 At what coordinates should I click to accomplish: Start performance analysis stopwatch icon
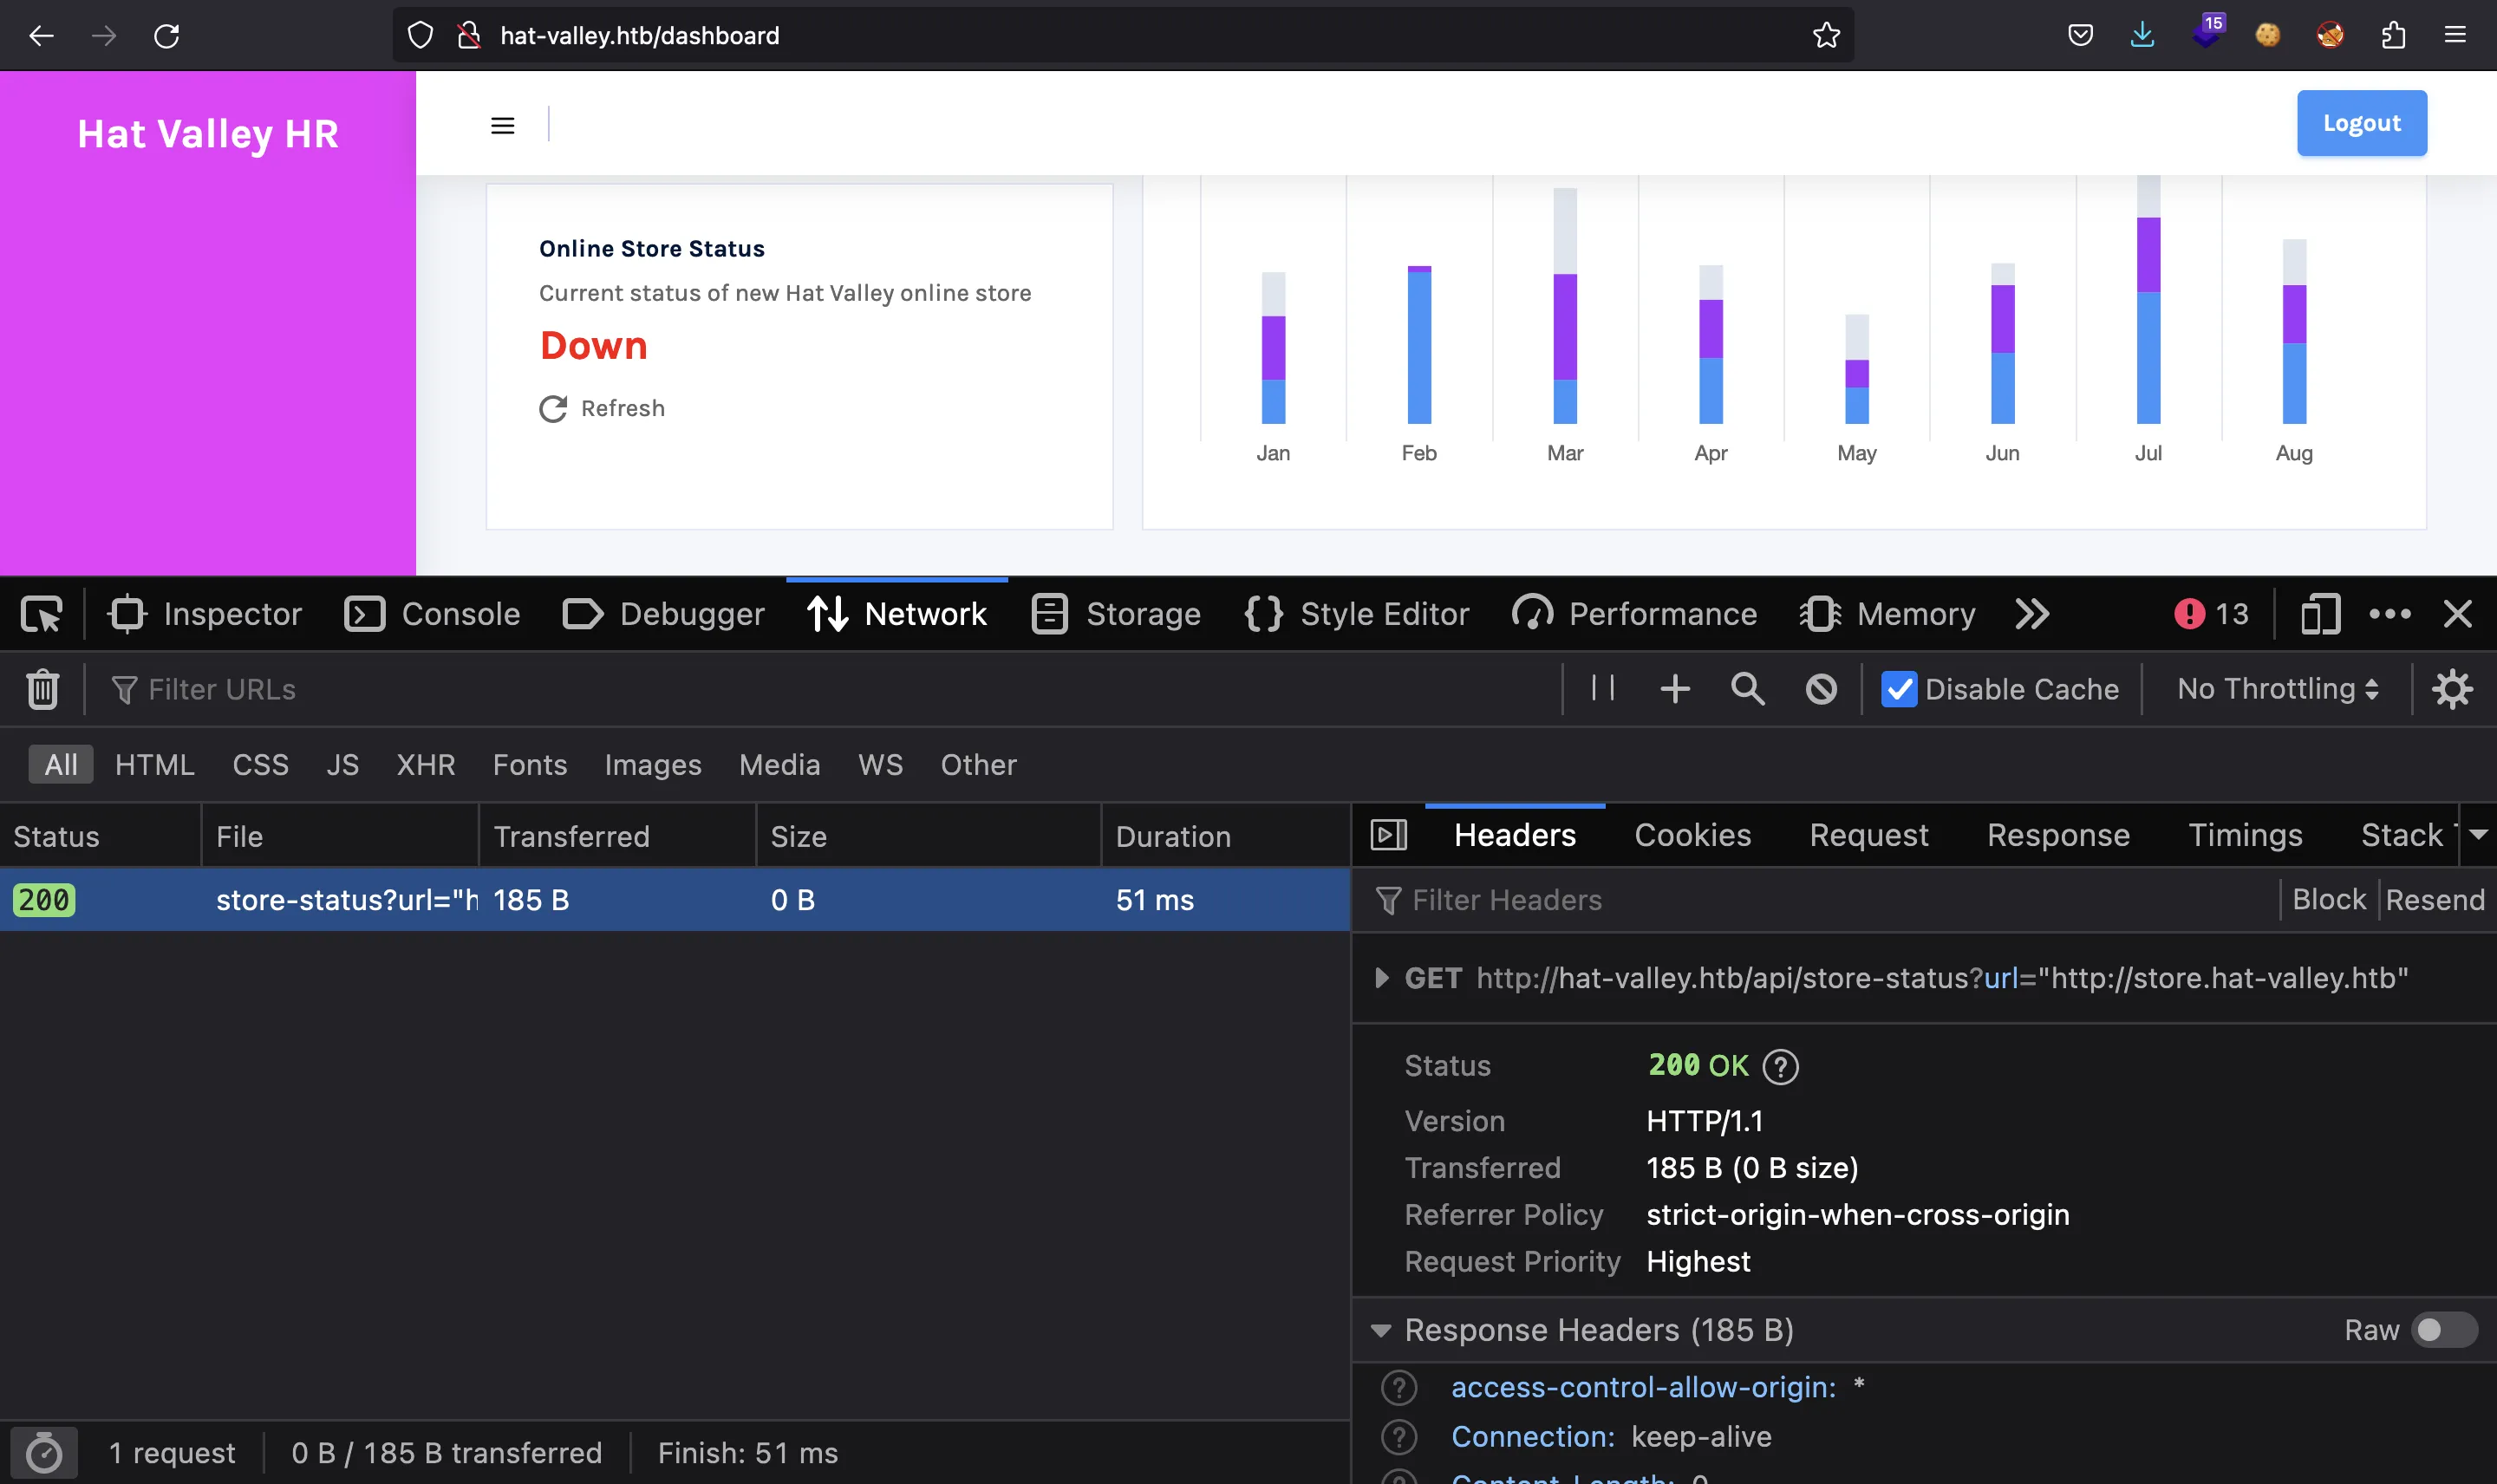pyautogui.click(x=43, y=1452)
